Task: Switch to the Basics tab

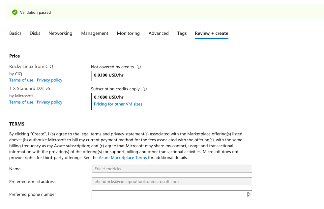Action: [15, 33]
